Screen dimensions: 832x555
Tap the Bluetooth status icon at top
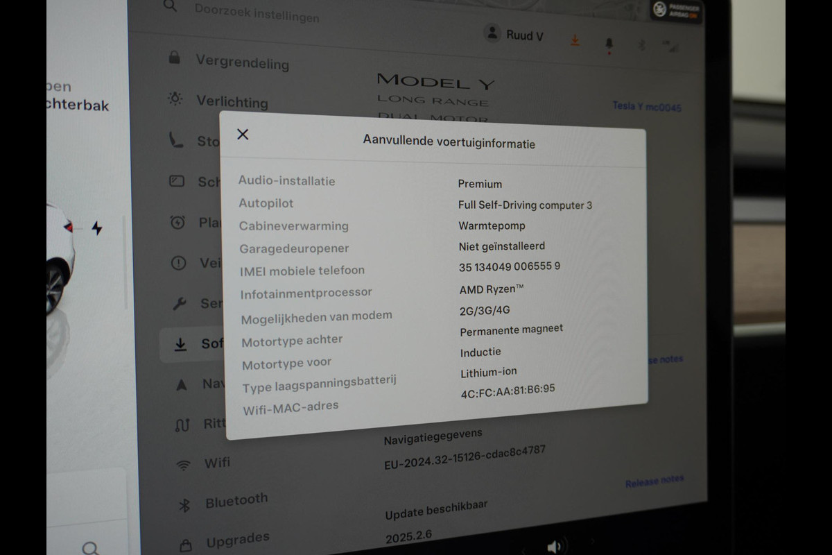641,45
